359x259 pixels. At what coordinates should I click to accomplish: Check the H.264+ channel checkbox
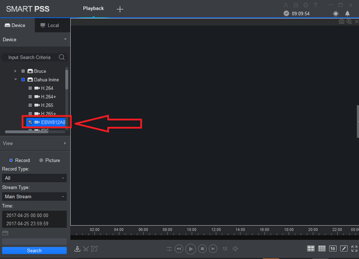click(30, 97)
